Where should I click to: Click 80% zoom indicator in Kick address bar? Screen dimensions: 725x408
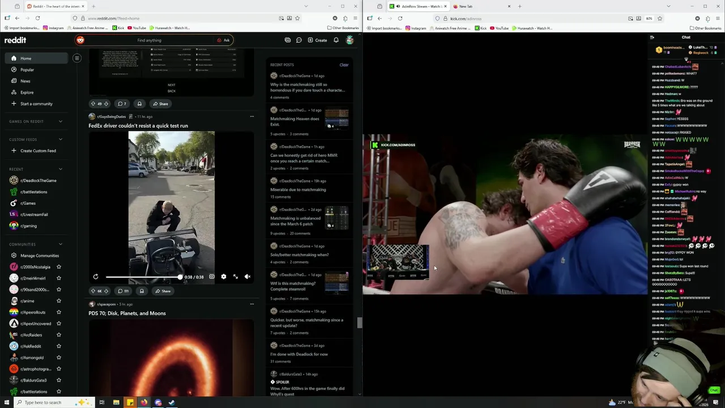click(649, 18)
